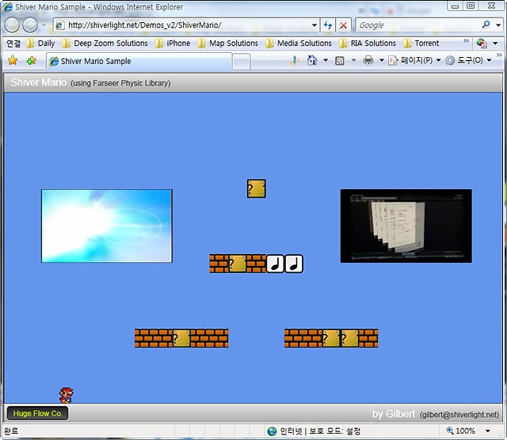Click the bright blue light video thumbnail

(x=107, y=226)
